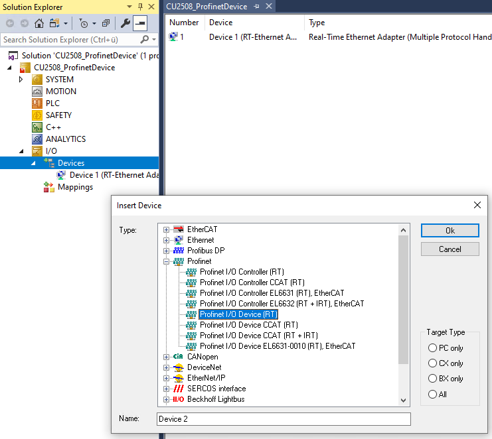
Task: Select the SYSTEM node icon
Action: tap(37, 80)
